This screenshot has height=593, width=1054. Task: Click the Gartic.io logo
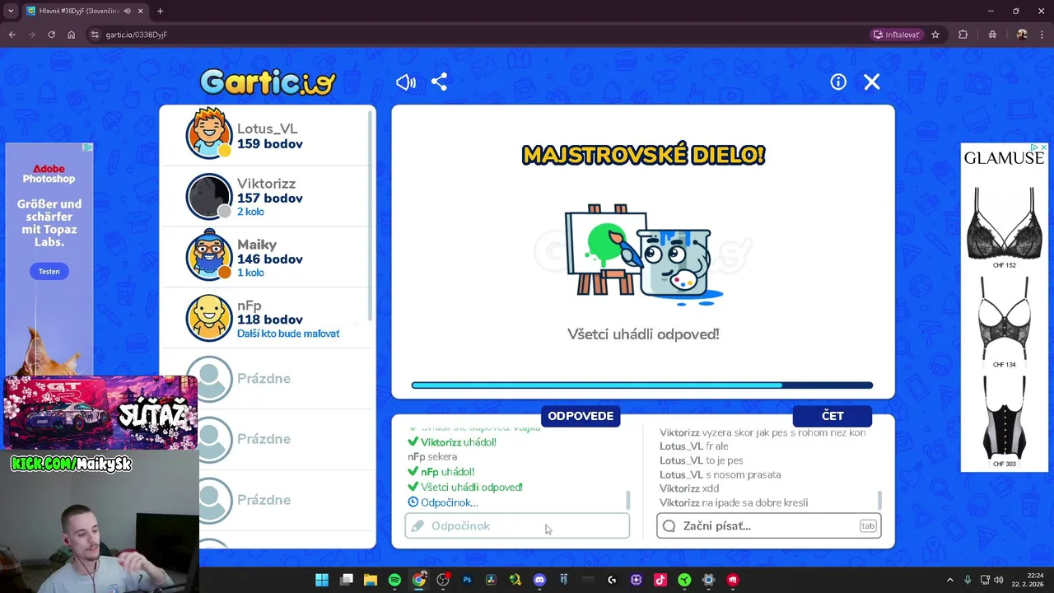pos(268,82)
